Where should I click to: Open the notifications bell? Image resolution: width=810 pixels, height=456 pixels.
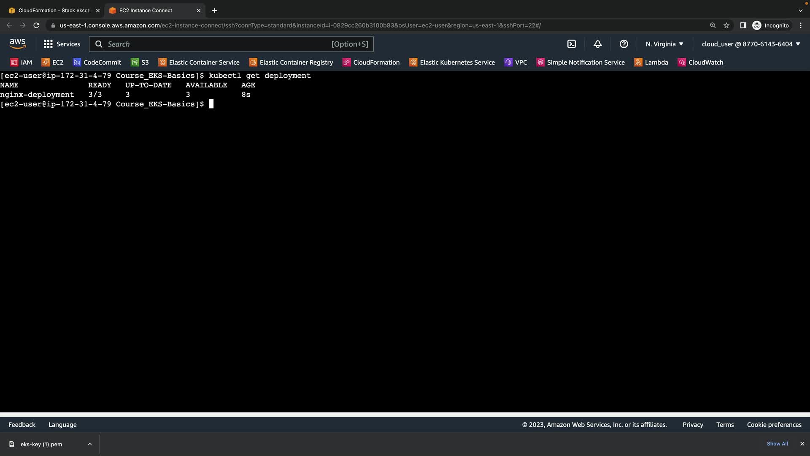[598, 44]
